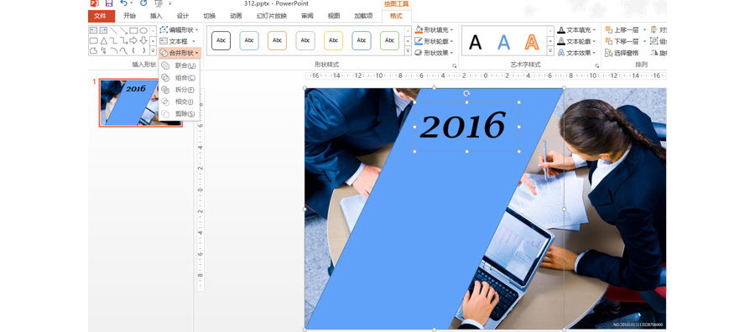Screen dimensions: 755x332
Task: Open the 文件 (File) tab
Action: [102, 17]
